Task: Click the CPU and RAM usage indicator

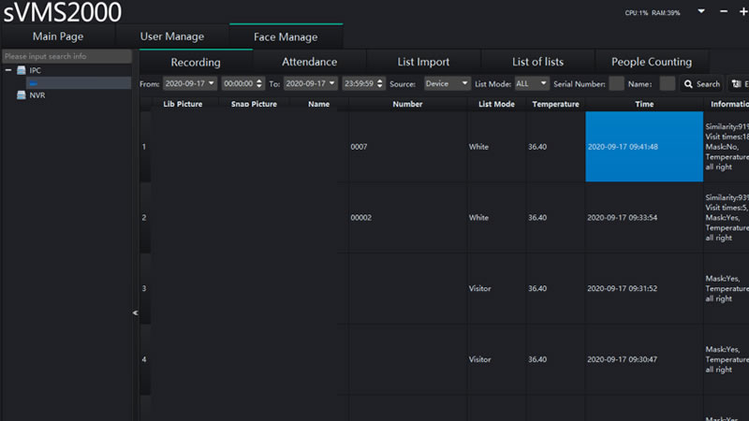Action: pos(652,13)
